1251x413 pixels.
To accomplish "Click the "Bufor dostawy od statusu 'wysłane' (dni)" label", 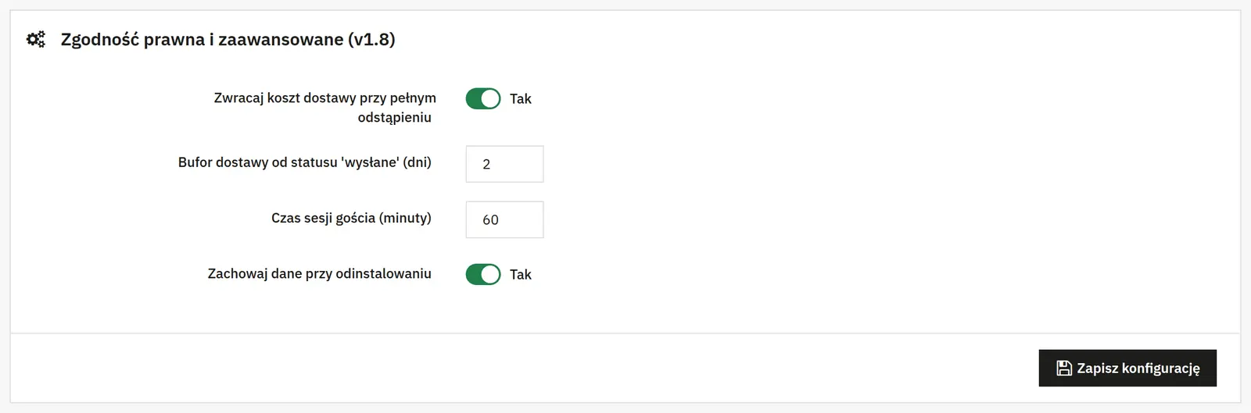I will (305, 162).
